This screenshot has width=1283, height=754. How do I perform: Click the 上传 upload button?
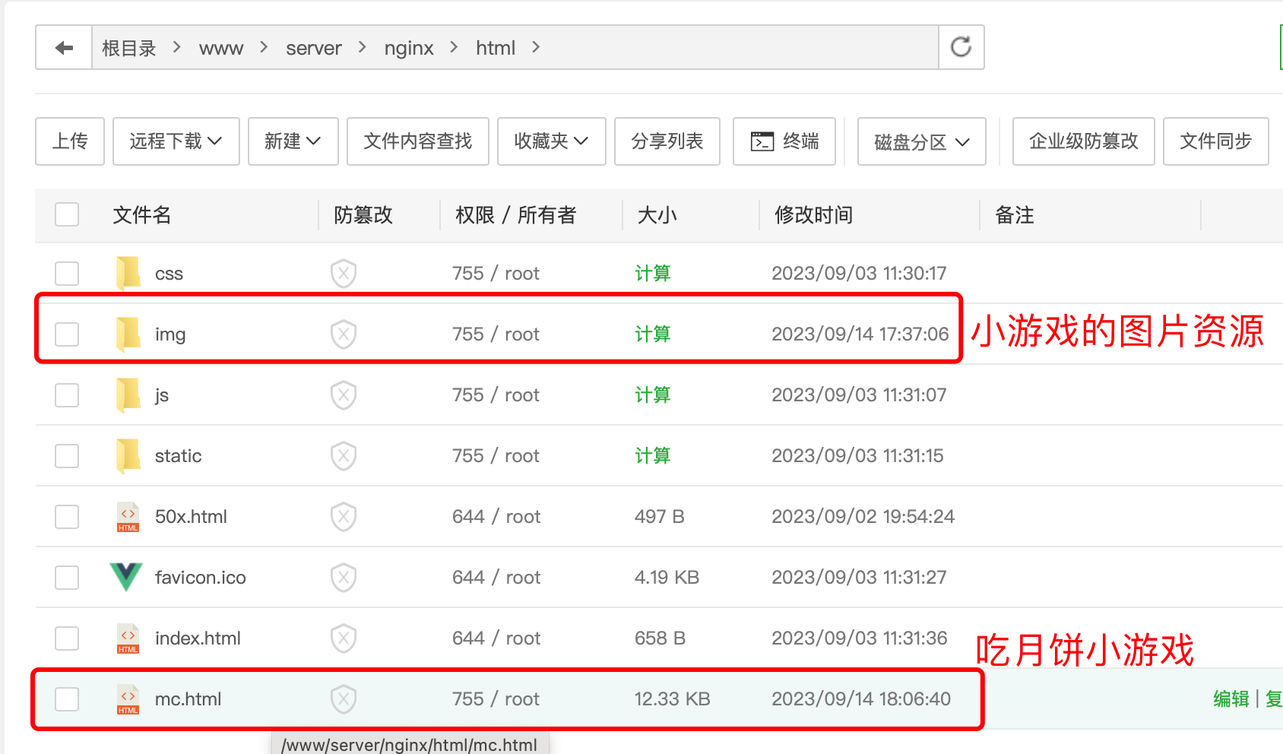[x=70, y=141]
